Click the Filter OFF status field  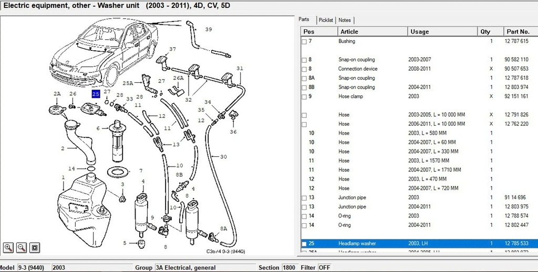click(x=325, y=267)
